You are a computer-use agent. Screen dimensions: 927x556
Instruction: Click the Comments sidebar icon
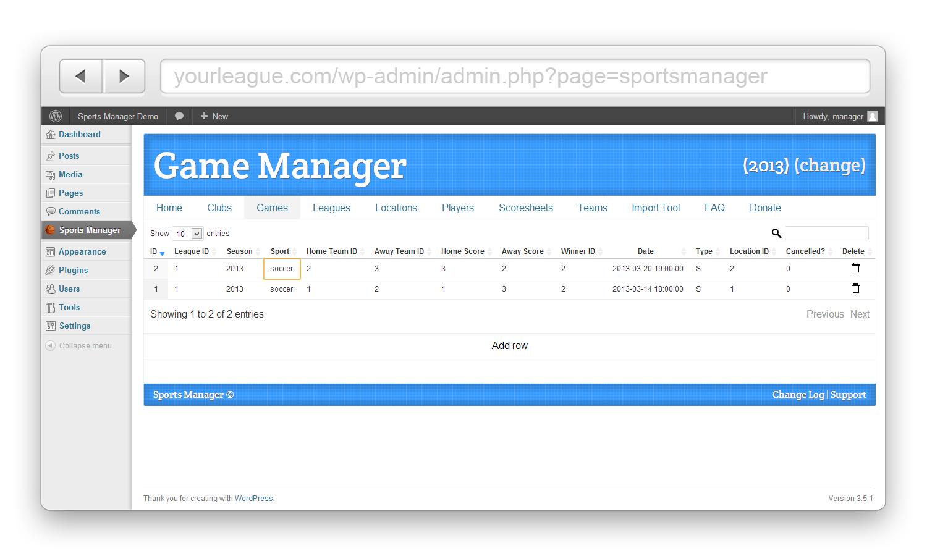coord(51,212)
